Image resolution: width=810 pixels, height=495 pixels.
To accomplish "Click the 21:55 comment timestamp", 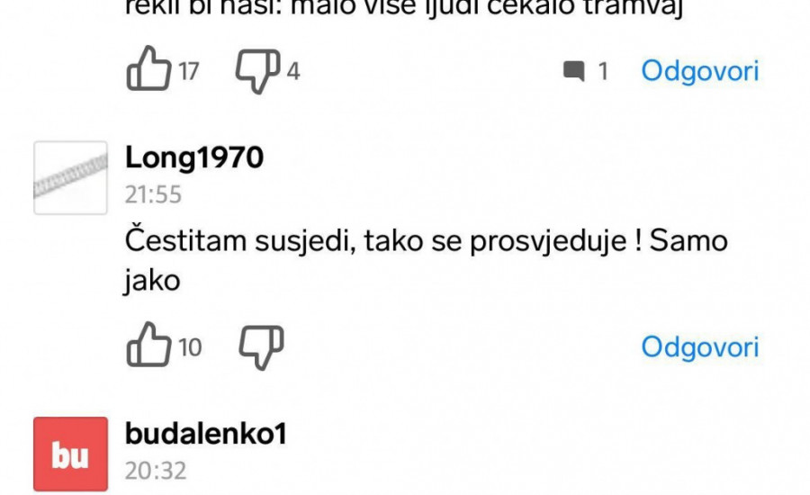I will click(153, 194).
